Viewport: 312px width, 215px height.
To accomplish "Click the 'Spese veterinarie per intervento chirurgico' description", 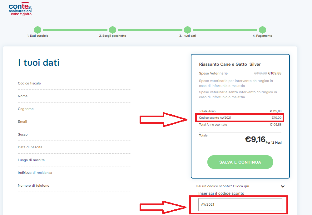I will tap(236, 84).
